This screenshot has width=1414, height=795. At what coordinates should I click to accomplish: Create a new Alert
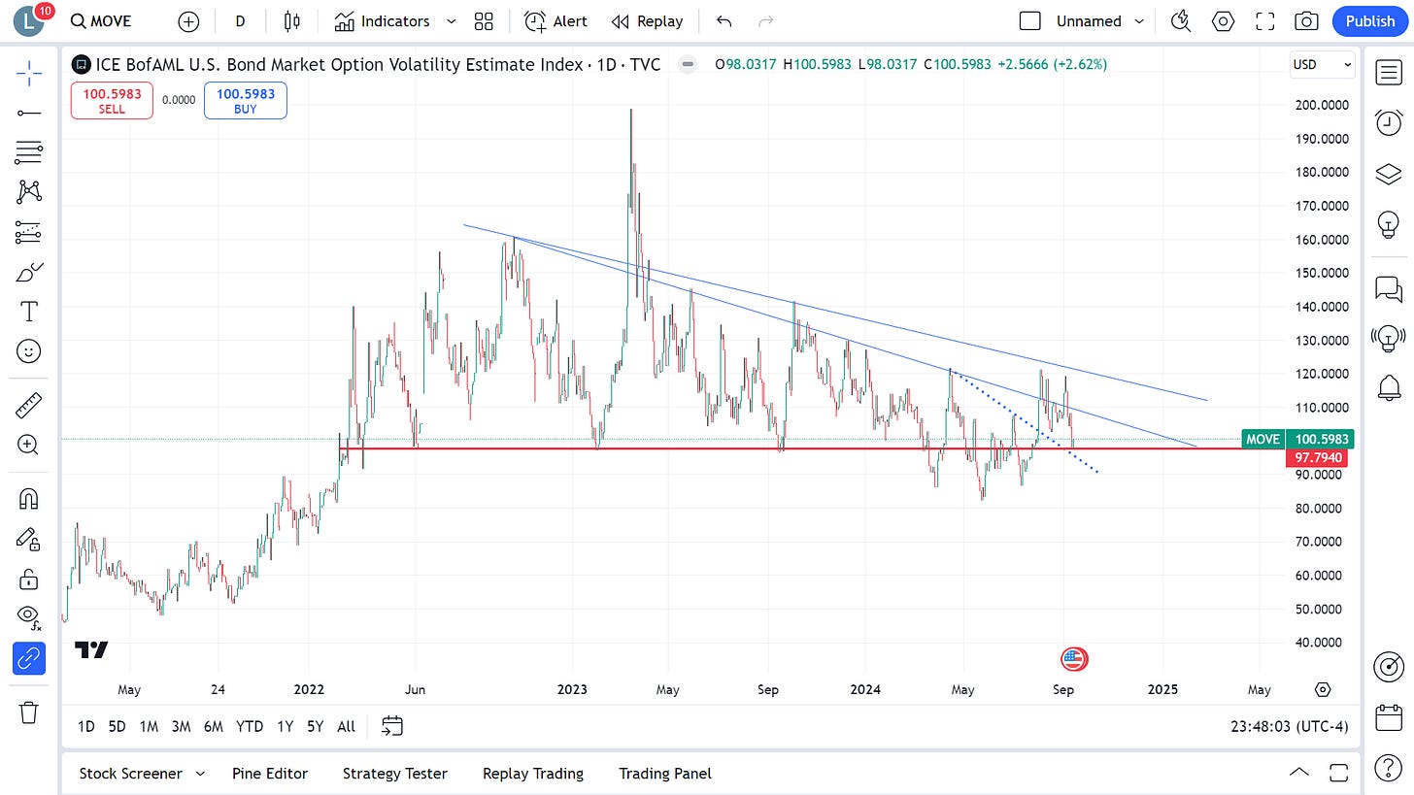[556, 21]
